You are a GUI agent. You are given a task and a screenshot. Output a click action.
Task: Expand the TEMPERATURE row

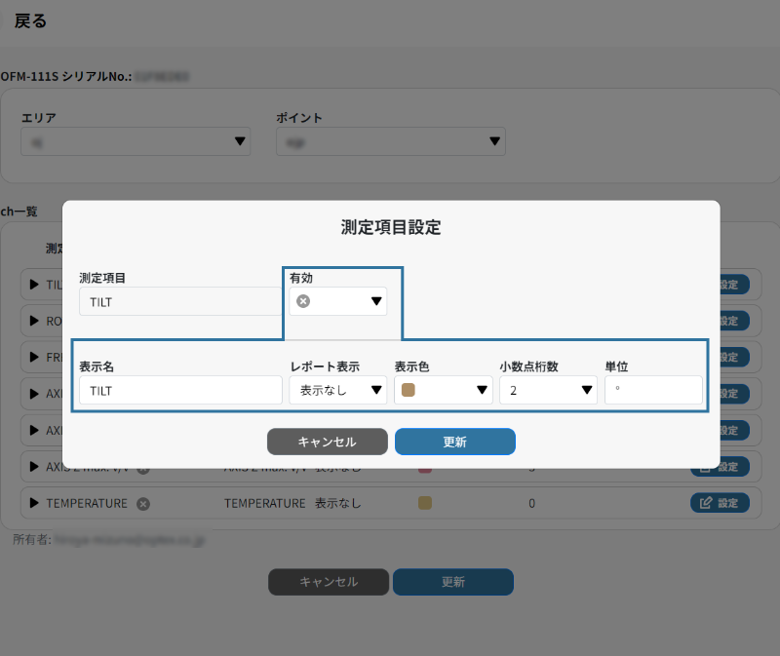tap(34, 503)
